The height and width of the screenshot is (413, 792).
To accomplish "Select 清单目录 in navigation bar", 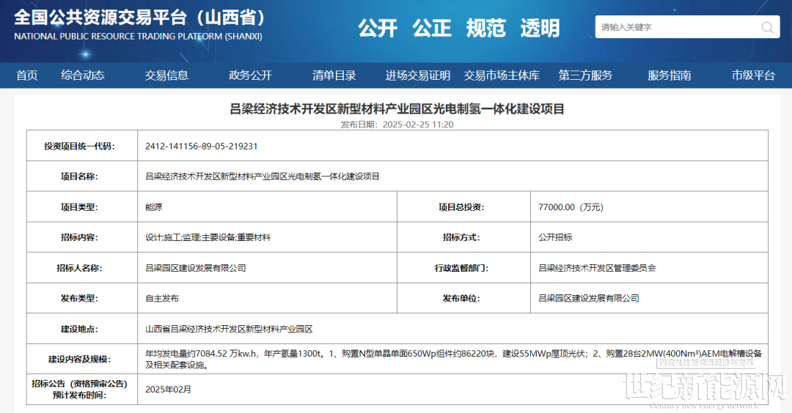I will (334, 75).
